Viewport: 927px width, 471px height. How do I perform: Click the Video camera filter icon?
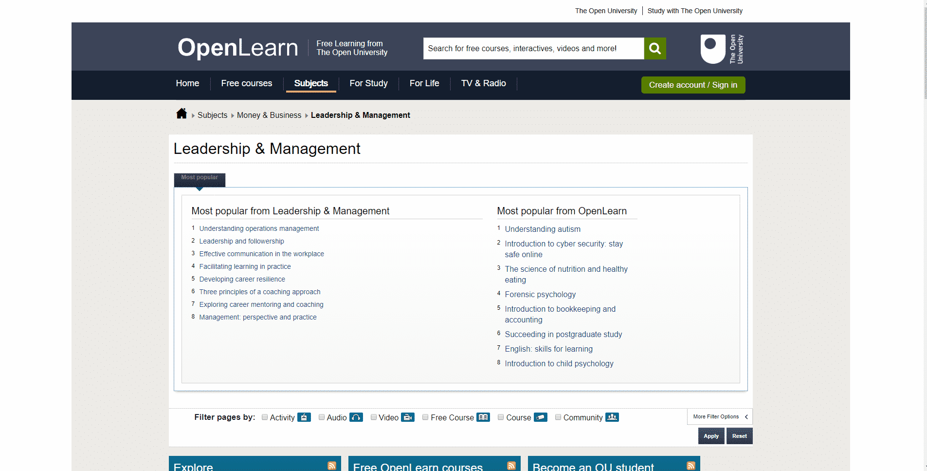click(x=408, y=417)
